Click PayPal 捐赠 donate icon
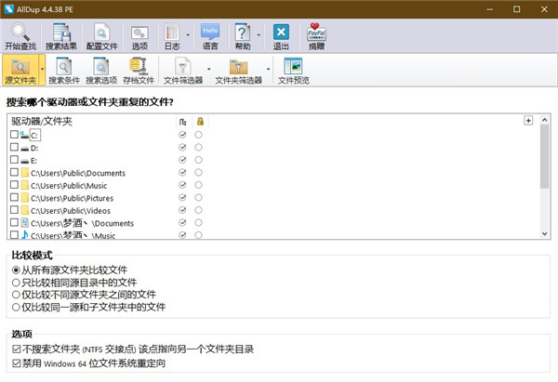 pyautogui.click(x=316, y=36)
